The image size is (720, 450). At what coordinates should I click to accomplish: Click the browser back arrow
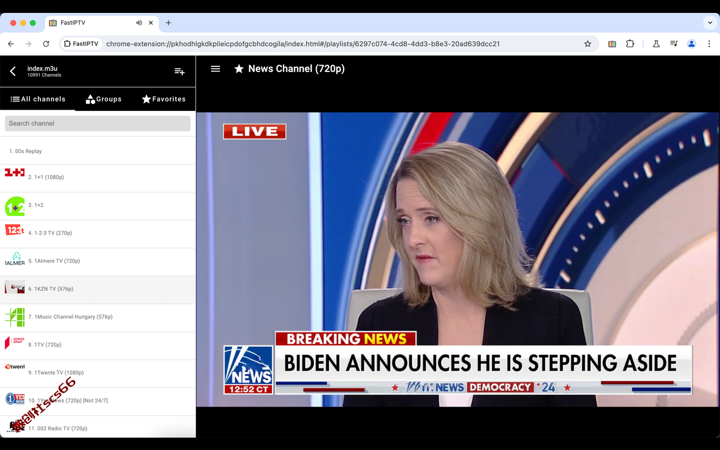tap(11, 44)
